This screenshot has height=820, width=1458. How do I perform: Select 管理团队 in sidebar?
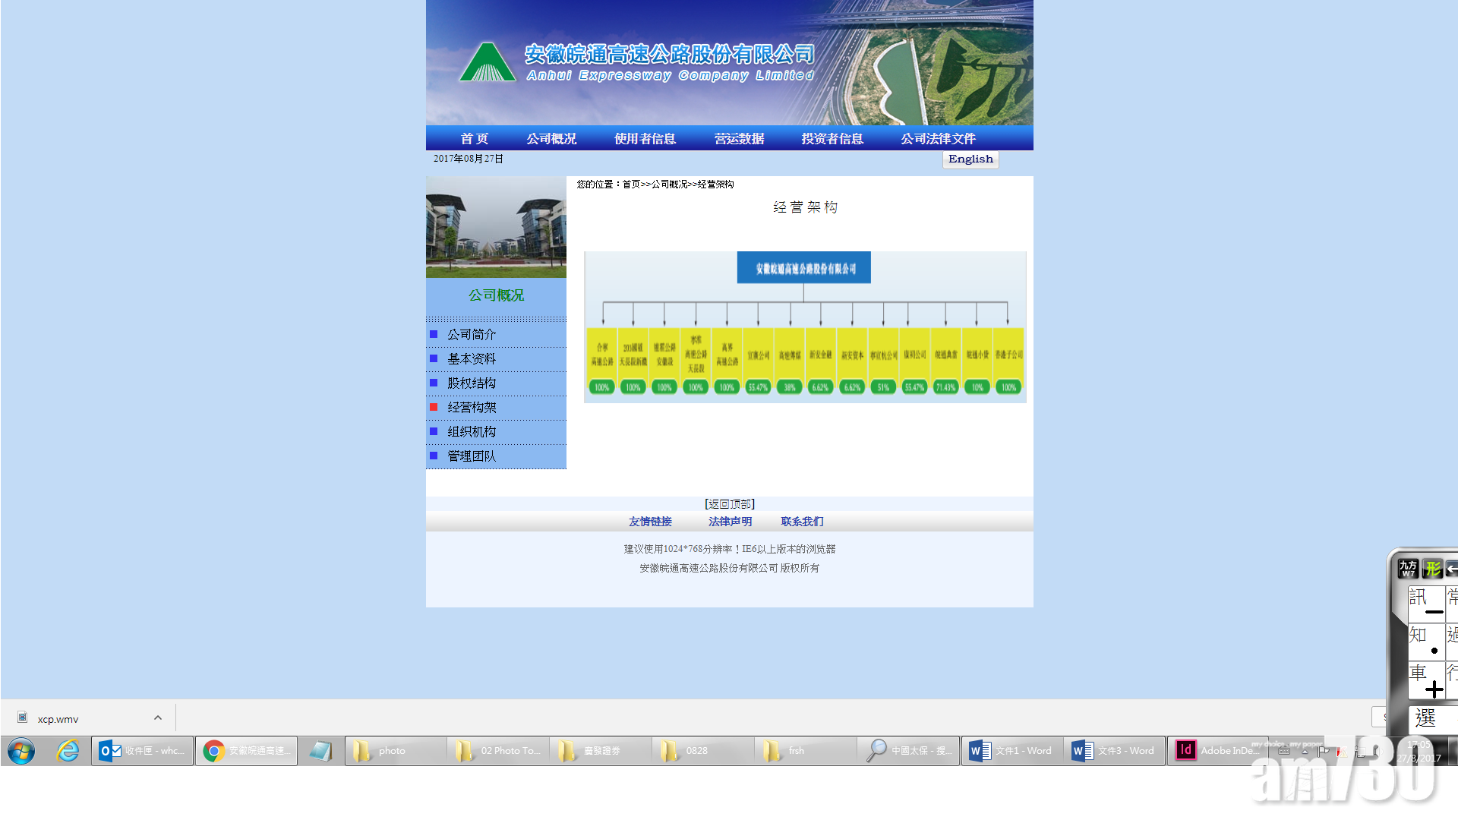tap(472, 456)
